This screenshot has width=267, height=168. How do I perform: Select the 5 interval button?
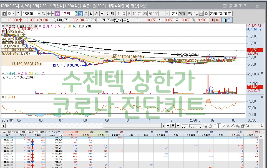coord(129,14)
